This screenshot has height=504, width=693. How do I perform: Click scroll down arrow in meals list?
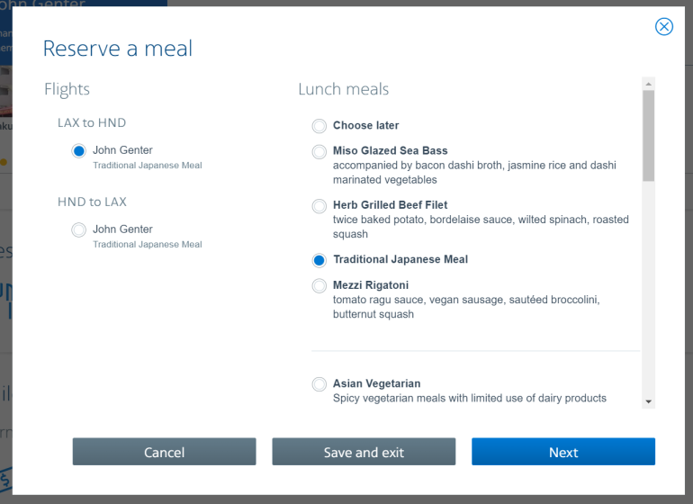(x=648, y=401)
